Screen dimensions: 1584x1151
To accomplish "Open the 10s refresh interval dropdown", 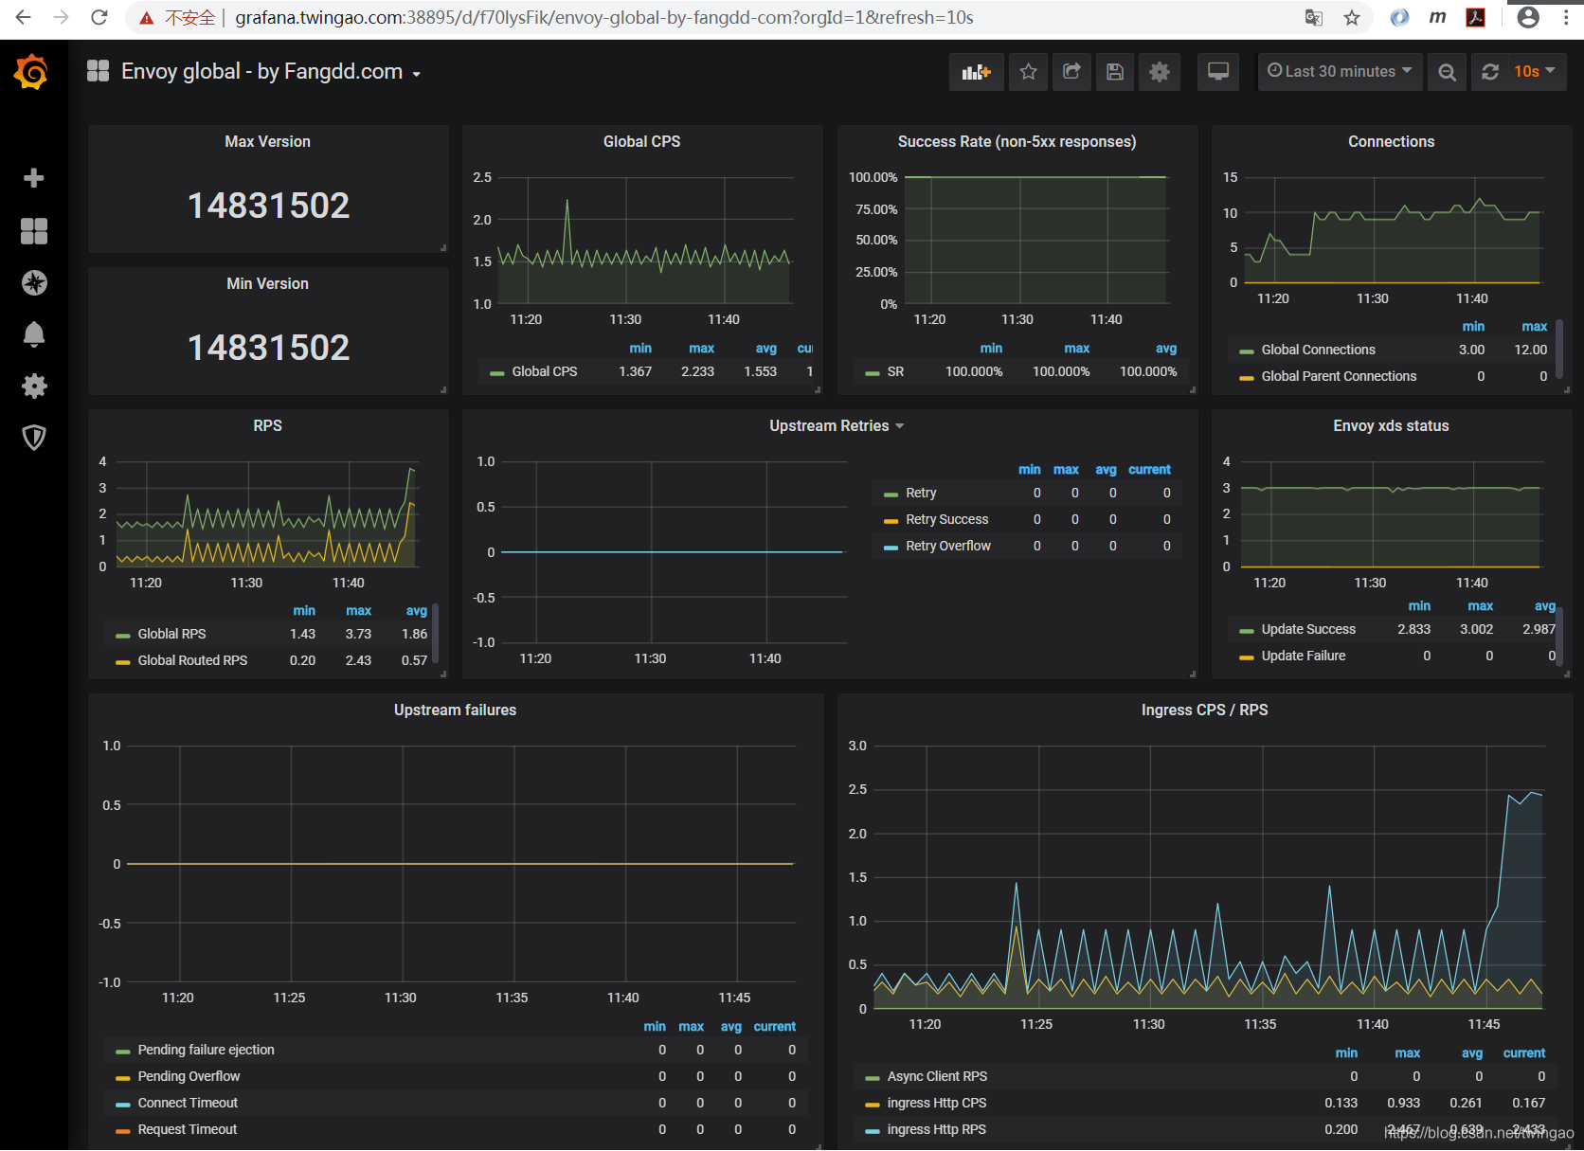I will point(1535,72).
